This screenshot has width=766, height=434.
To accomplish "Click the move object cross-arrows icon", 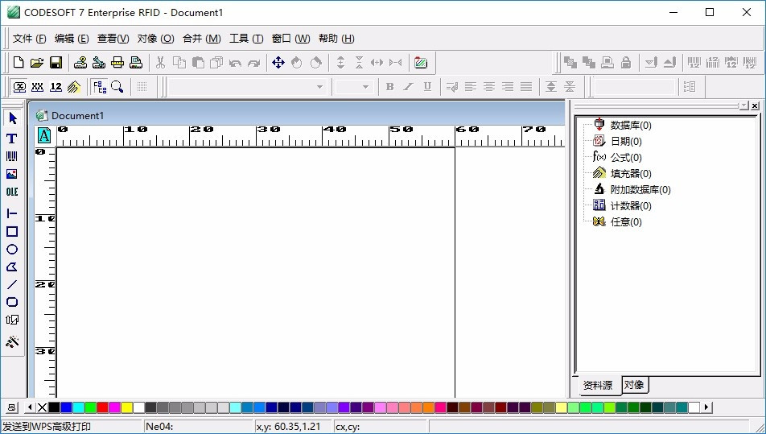I will click(x=278, y=63).
